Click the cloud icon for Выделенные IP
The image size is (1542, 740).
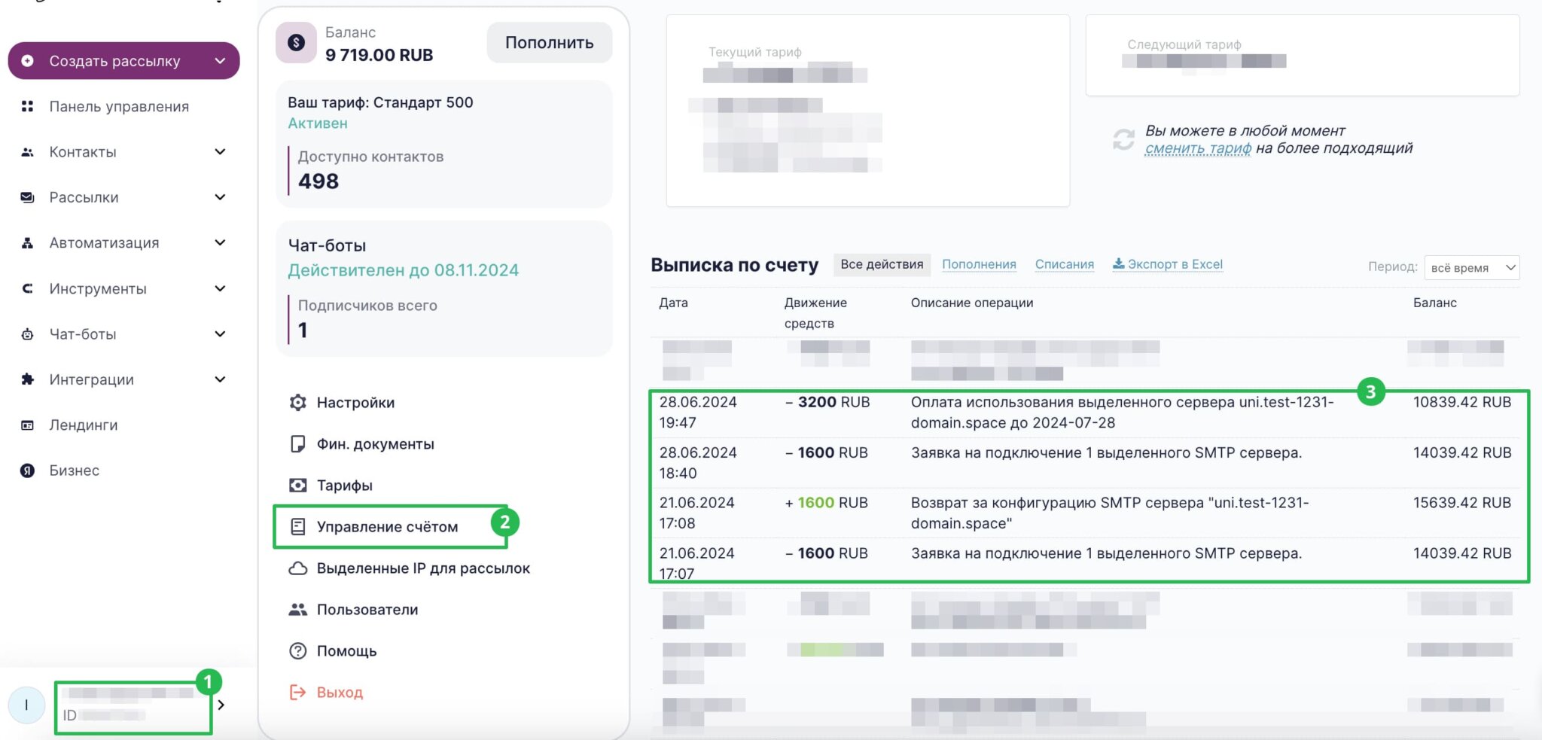[298, 568]
